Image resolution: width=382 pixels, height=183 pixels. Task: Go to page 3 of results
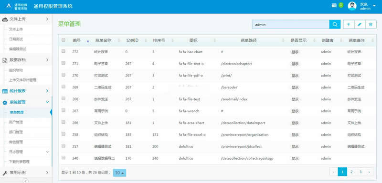[x=361, y=172]
